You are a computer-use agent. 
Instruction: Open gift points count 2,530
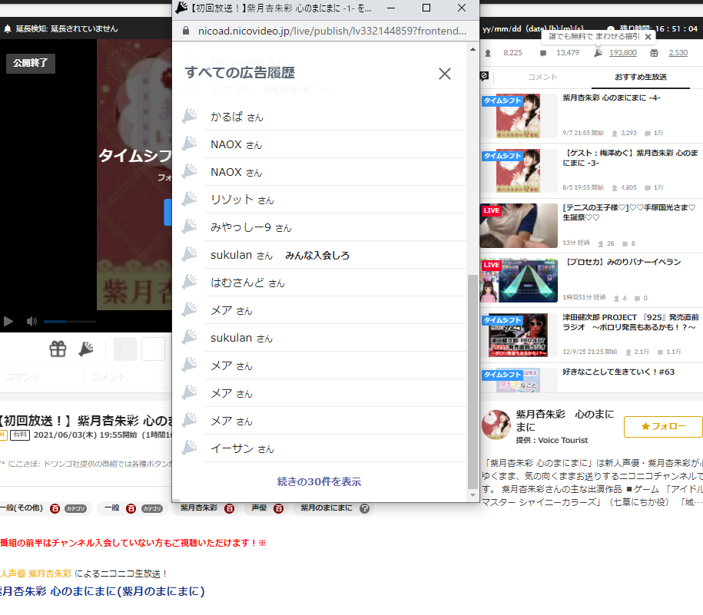tap(678, 53)
